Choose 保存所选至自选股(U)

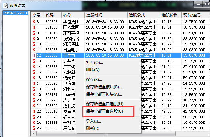click(x=105, y=104)
